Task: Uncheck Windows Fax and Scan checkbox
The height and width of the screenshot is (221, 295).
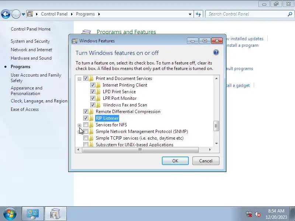Action: click(93, 105)
